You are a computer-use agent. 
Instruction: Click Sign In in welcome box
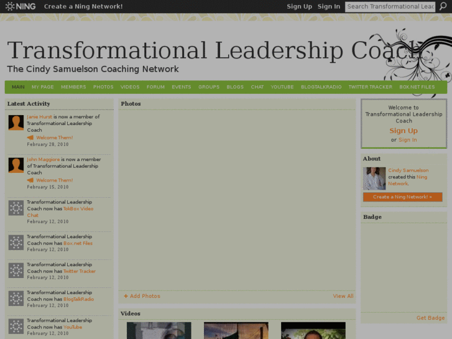tap(408, 140)
